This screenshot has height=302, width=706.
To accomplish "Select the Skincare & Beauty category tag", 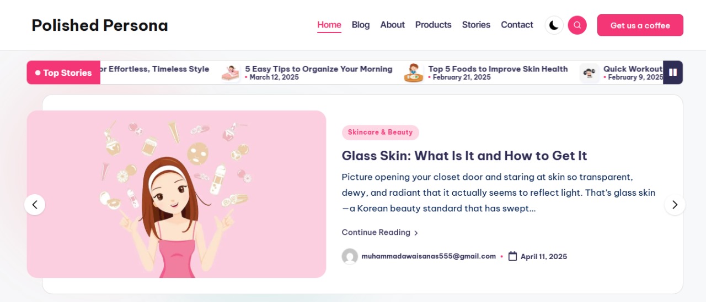I will pos(380,133).
